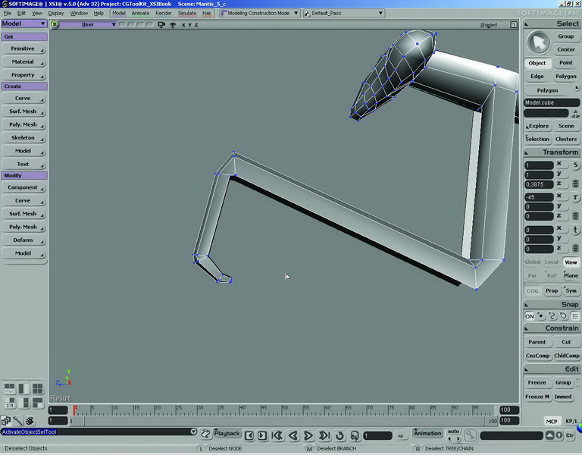Jump to last frame button
582x455 pixels.
pos(324,435)
